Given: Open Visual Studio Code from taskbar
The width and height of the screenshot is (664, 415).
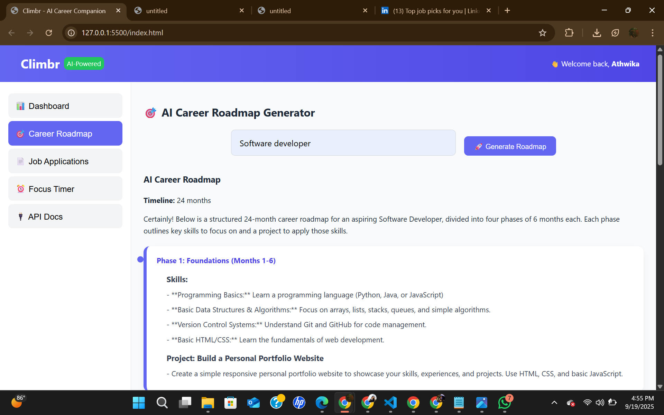Looking at the screenshot, I should [390, 403].
